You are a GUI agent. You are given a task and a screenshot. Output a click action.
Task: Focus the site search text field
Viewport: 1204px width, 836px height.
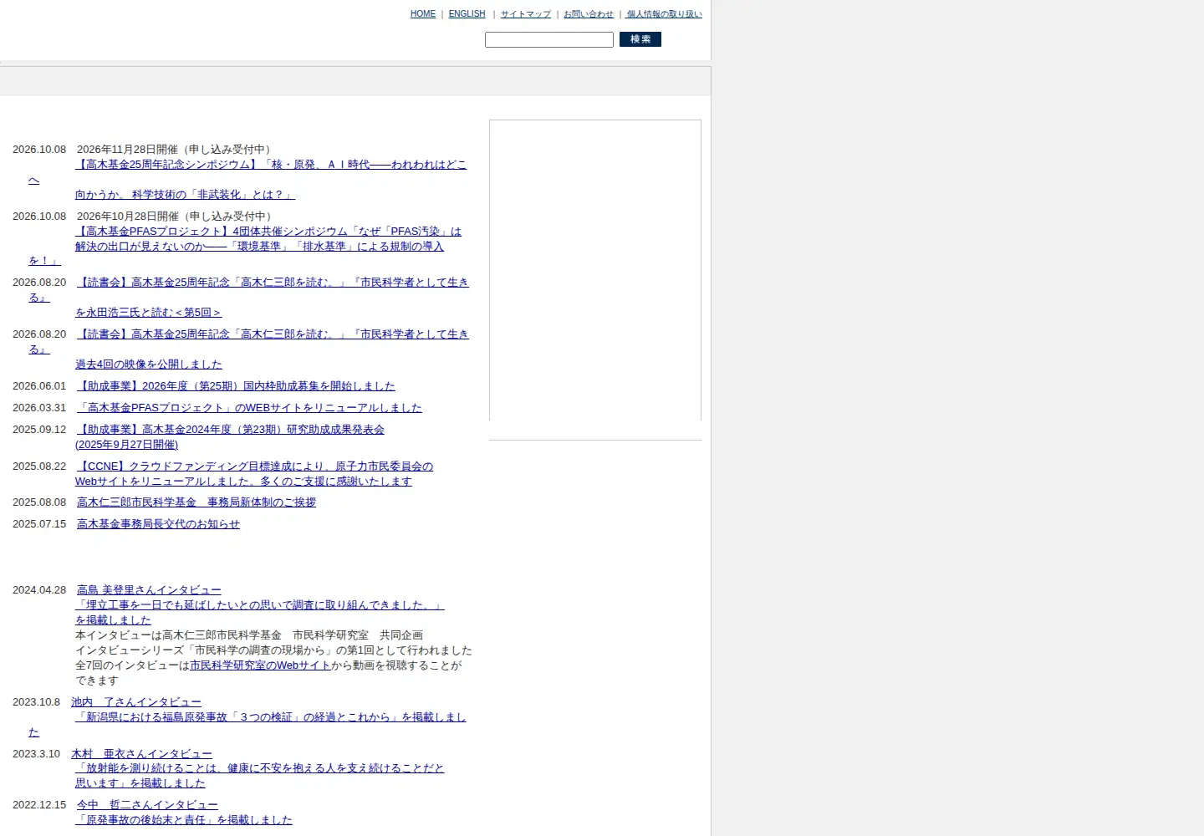pyautogui.click(x=549, y=39)
